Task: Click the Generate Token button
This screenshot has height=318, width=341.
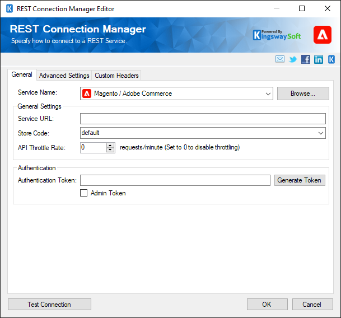Action: (x=300, y=180)
